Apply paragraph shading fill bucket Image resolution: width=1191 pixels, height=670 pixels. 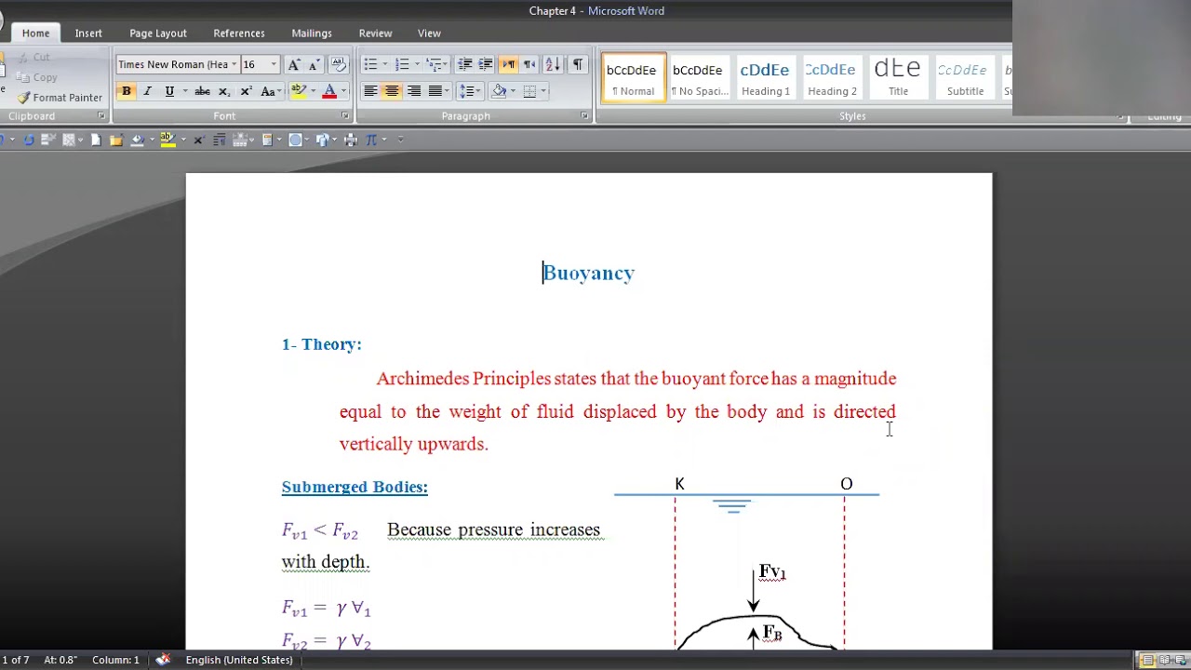(x=500, y=91)
